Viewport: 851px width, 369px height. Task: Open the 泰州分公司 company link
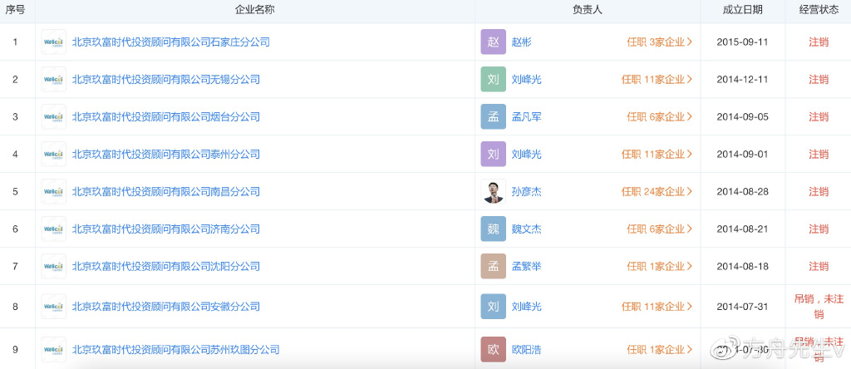[x=166, y=154]
